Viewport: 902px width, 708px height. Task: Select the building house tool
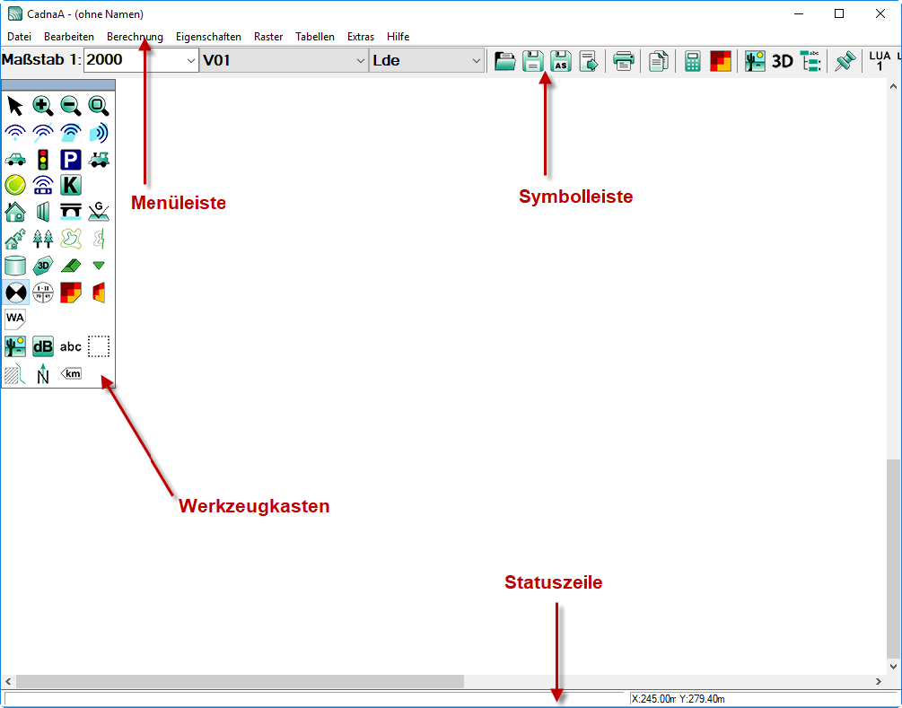(15, 213)
